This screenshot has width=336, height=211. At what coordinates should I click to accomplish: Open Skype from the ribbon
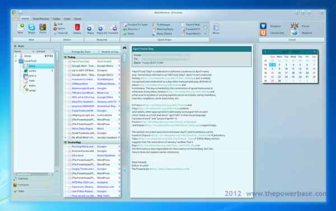(31, 27)
